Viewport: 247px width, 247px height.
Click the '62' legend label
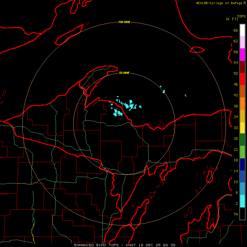tap(236, 41)
